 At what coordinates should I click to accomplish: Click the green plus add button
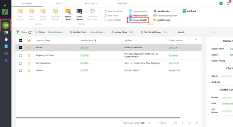click(x=221, y=3)
